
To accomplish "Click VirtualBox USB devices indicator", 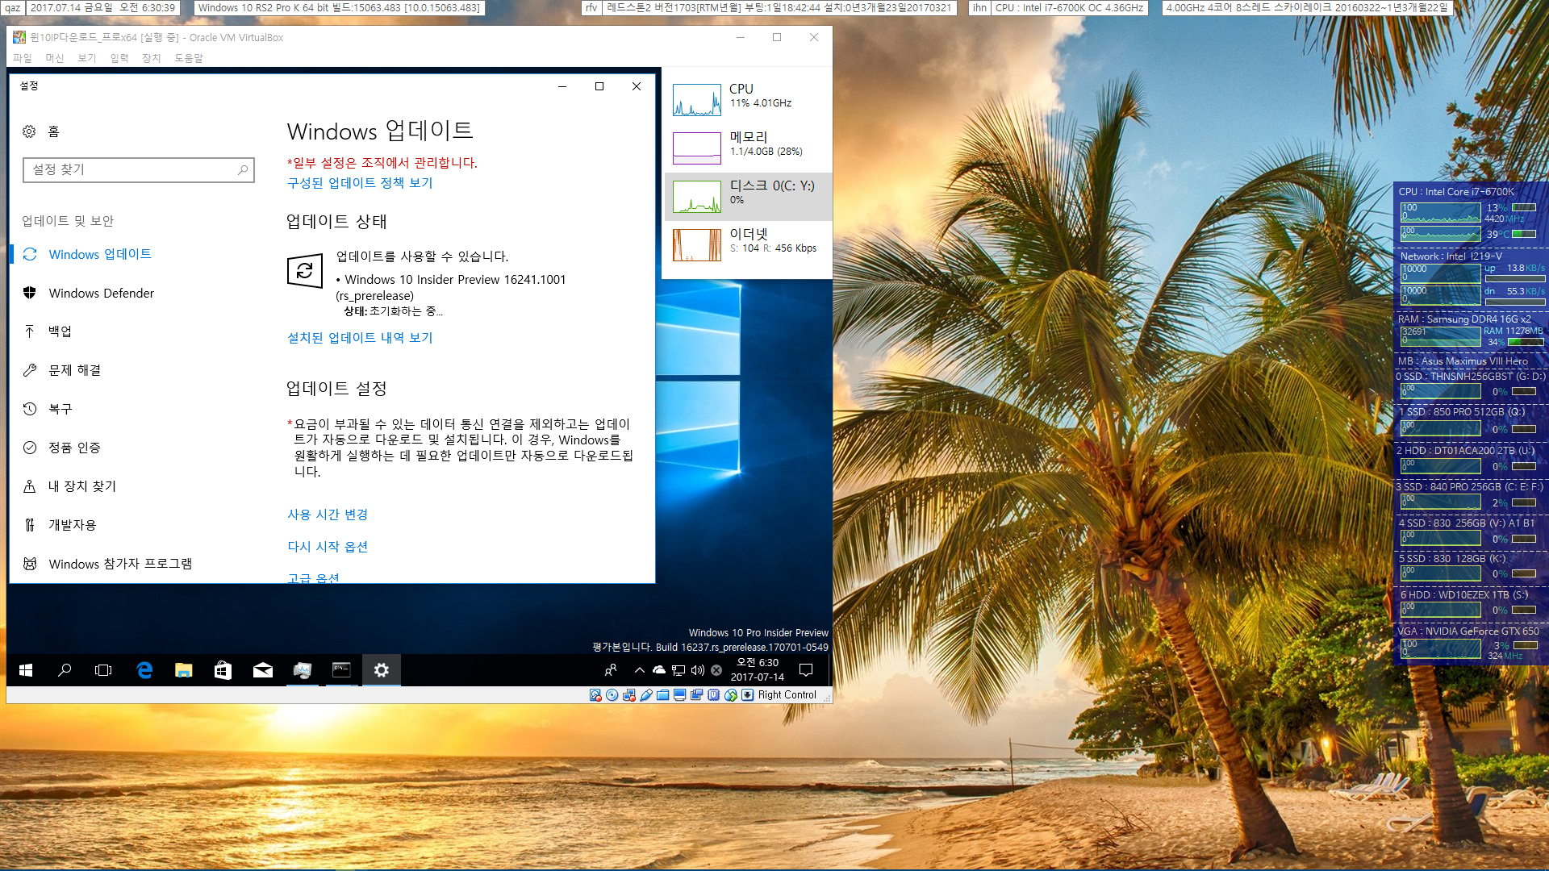I will pos(646,695).
